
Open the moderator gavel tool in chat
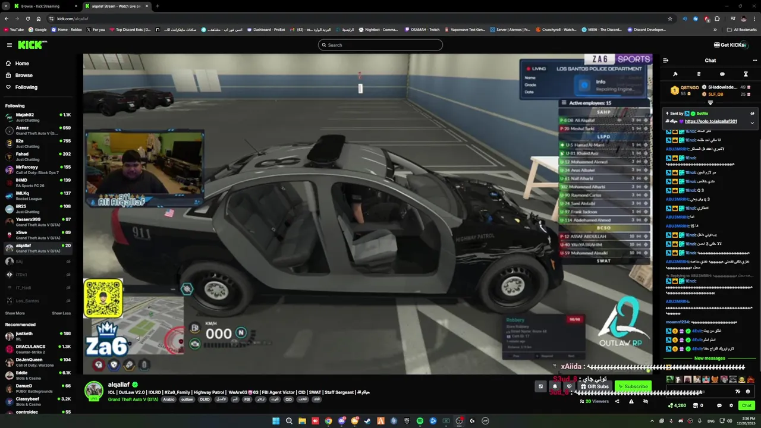tap(675, 74)
